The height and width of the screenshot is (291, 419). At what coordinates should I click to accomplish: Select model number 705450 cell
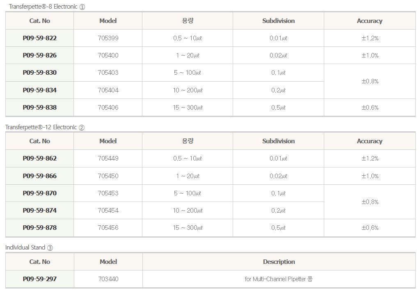(108, 176)
